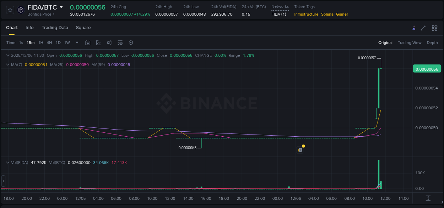Collapse the Vol(FIDA) volume indicator row
Image resolution: width=444 pixels, height=208 pixels.
click(7, 163)
